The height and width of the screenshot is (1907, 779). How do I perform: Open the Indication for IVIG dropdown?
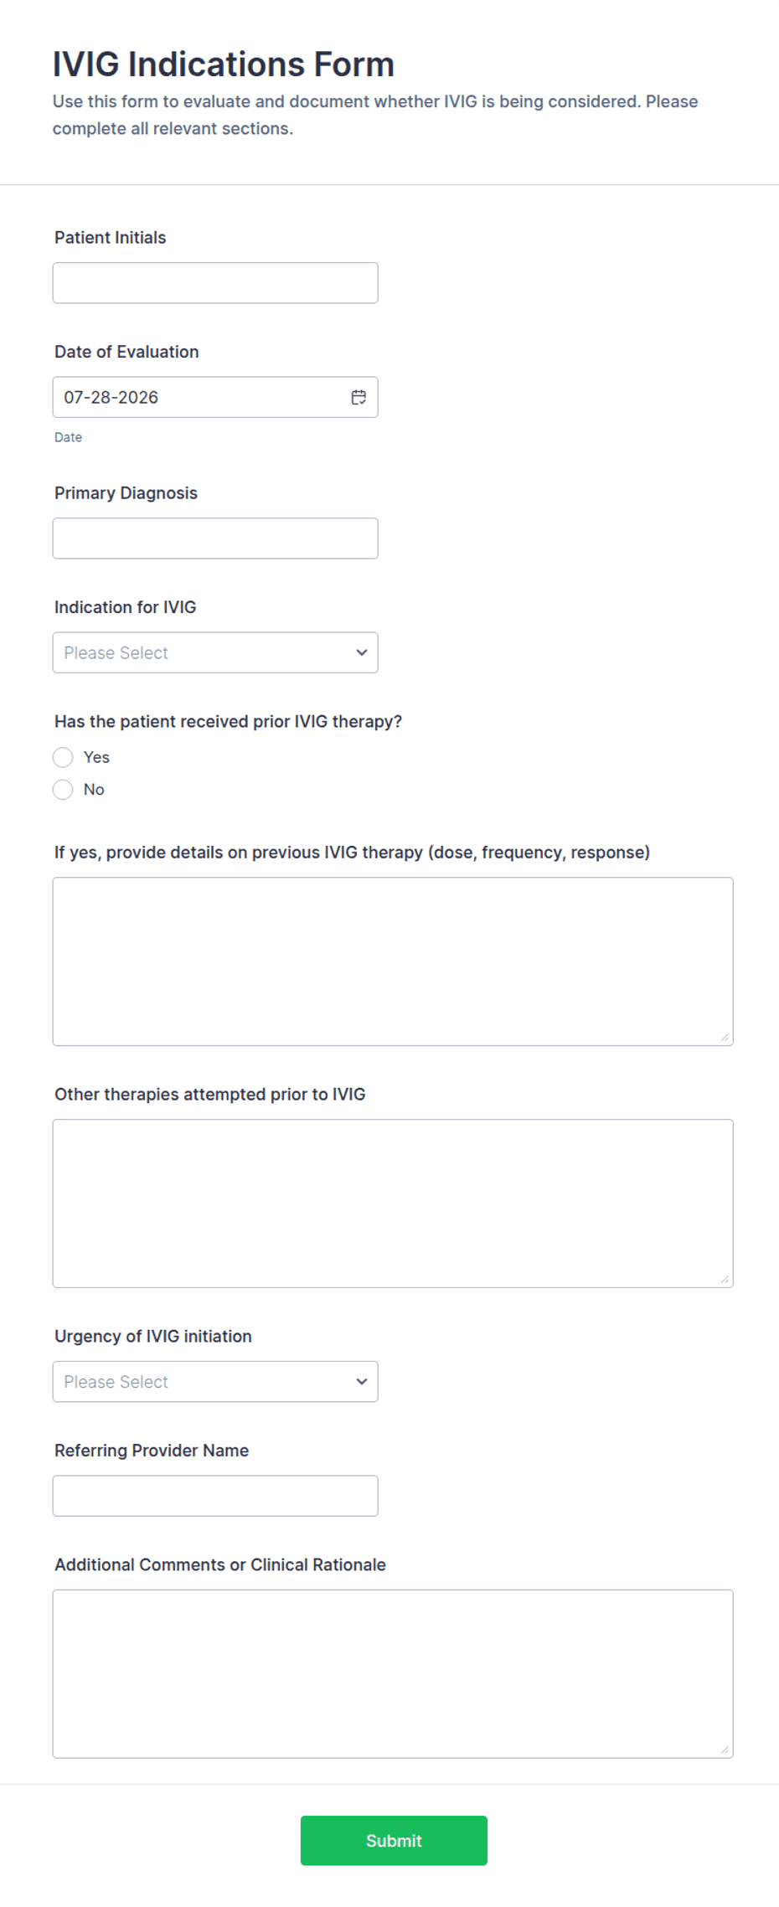[x=215, y=652]
